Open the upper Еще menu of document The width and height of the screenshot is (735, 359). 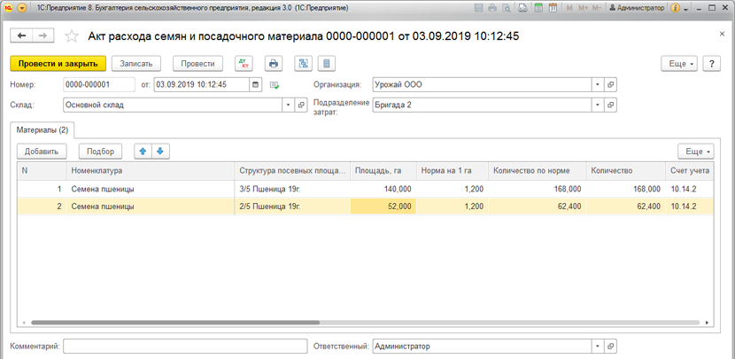pyautogui.click(x=679, y=64)
